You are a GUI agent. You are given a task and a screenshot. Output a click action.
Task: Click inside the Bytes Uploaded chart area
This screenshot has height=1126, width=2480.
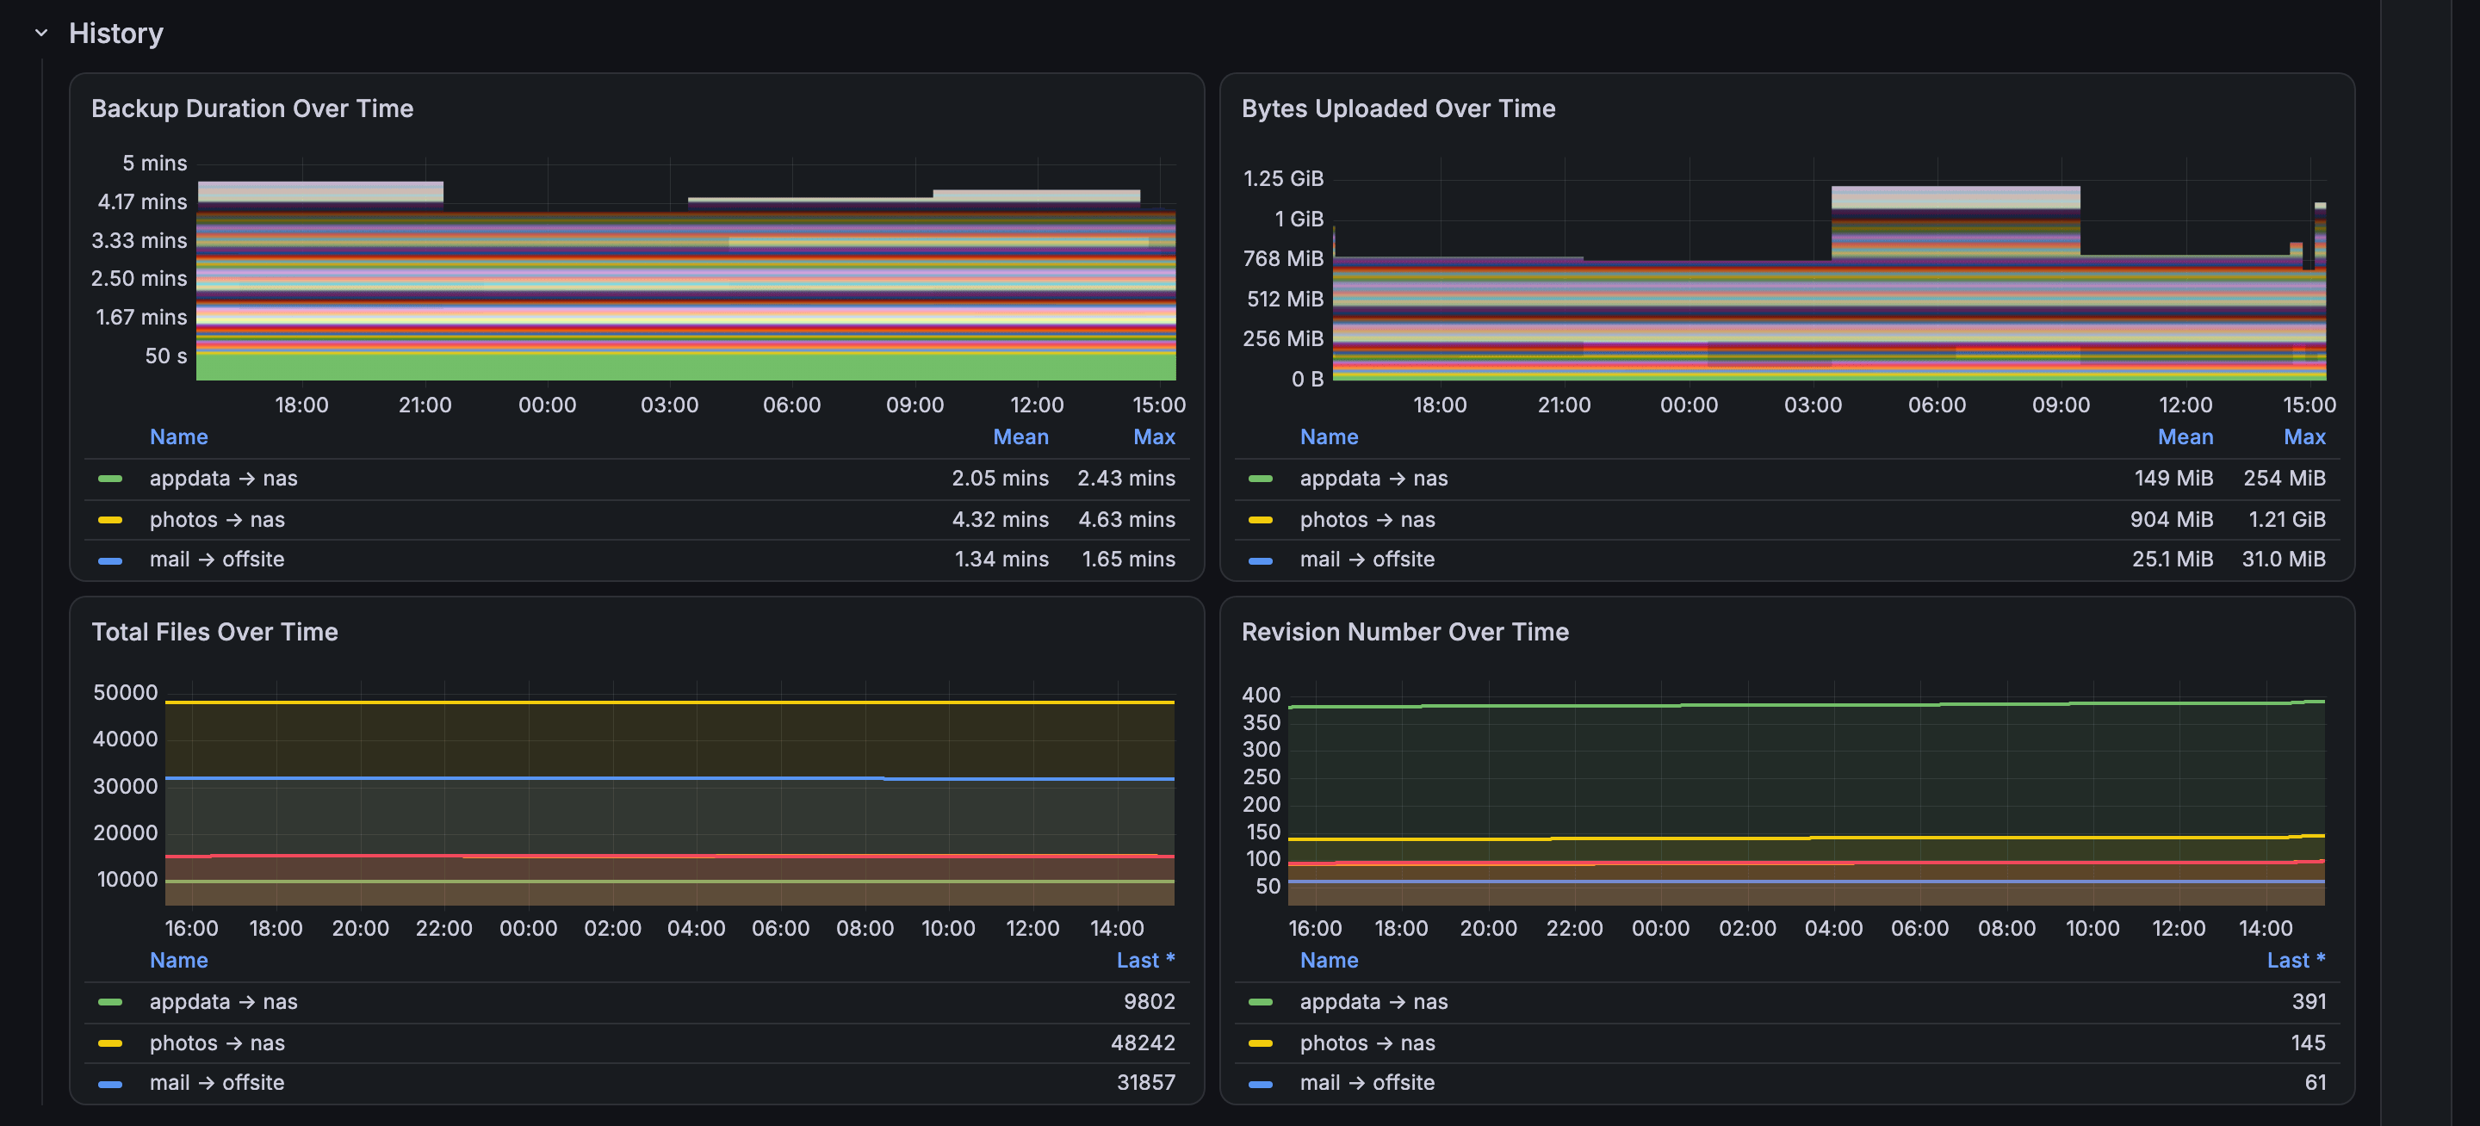click(1829, 269)
